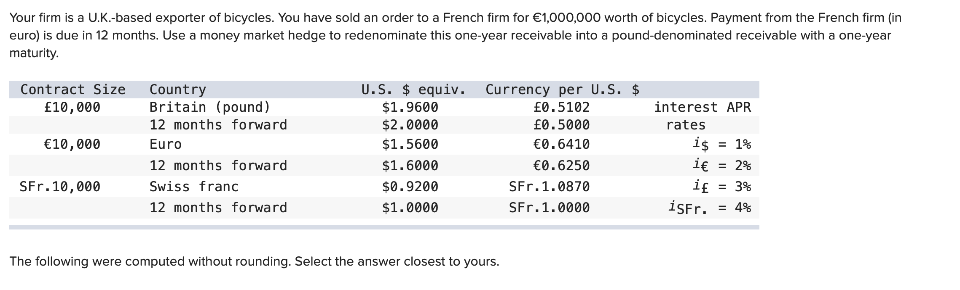Click the 'Swiss franc' row label

point(194,186)
